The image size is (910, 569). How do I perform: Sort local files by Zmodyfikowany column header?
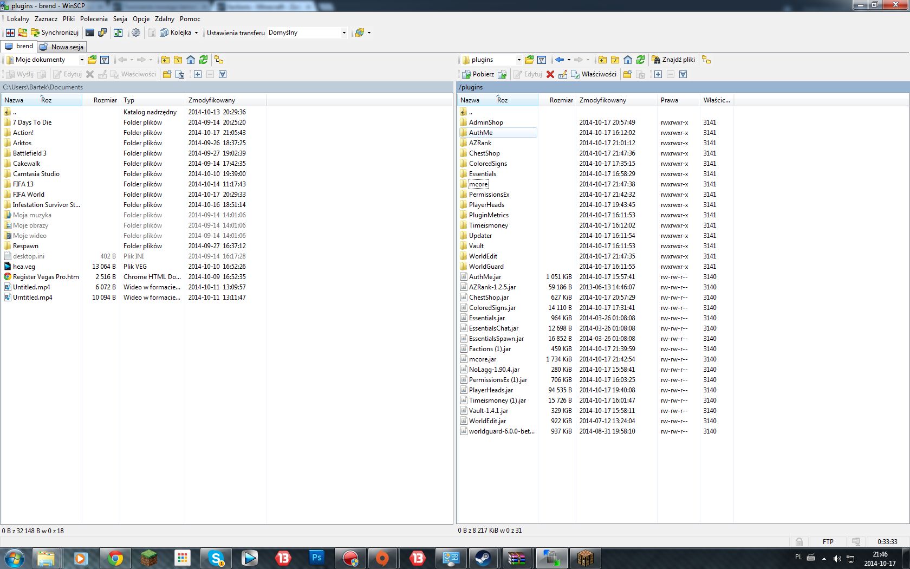(x=225, y=100)
